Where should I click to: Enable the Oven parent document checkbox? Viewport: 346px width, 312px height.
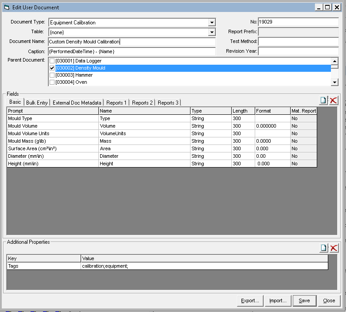[x=52, y=82]
